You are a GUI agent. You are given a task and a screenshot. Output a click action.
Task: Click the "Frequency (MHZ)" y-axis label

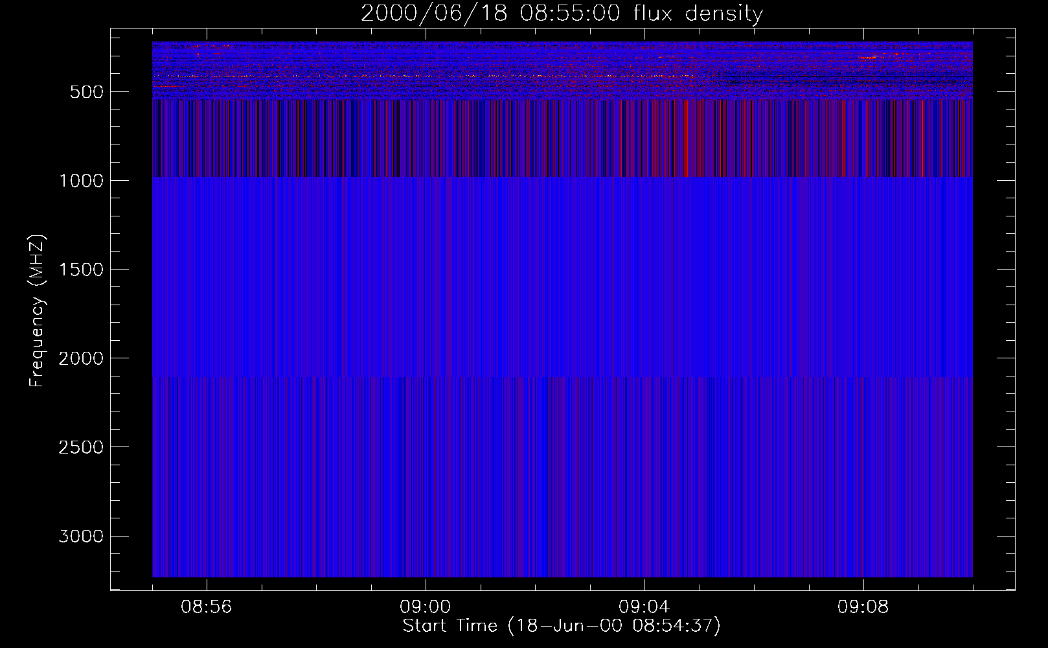(38, 311)
